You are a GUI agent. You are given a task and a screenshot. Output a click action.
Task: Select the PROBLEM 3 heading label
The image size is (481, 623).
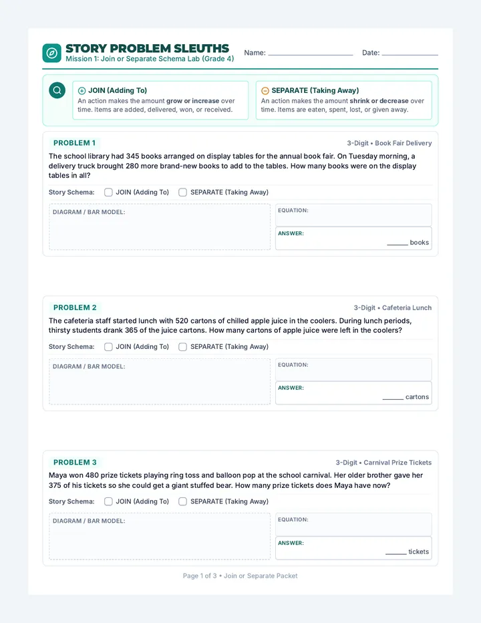tap(75, 463)
